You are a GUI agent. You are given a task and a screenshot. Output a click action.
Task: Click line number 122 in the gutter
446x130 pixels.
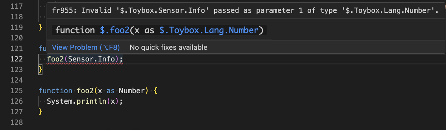point(17,59)
